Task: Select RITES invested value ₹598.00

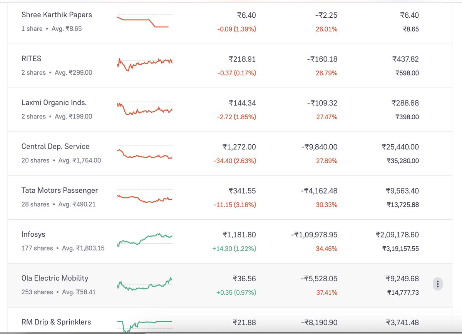Action: click(x=407, y=73)
